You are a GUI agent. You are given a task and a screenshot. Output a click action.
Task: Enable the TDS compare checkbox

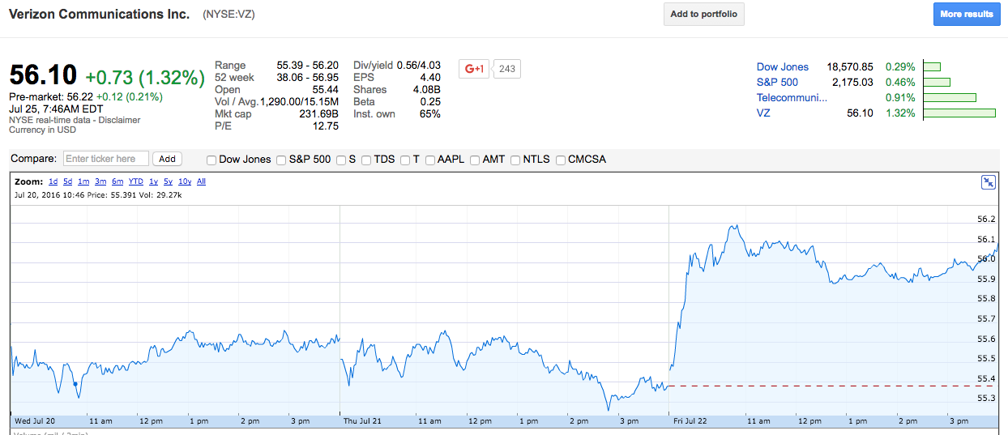pyautogui.click(x=366, y=160)
